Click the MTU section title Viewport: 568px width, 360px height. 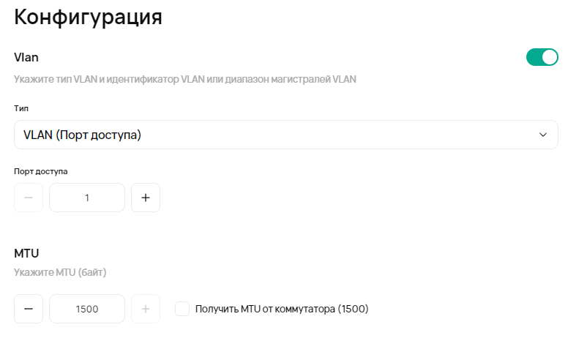point(26,253)
